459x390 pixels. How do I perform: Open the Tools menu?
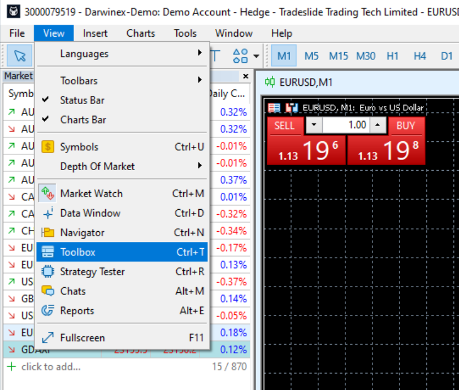(185, 33)
